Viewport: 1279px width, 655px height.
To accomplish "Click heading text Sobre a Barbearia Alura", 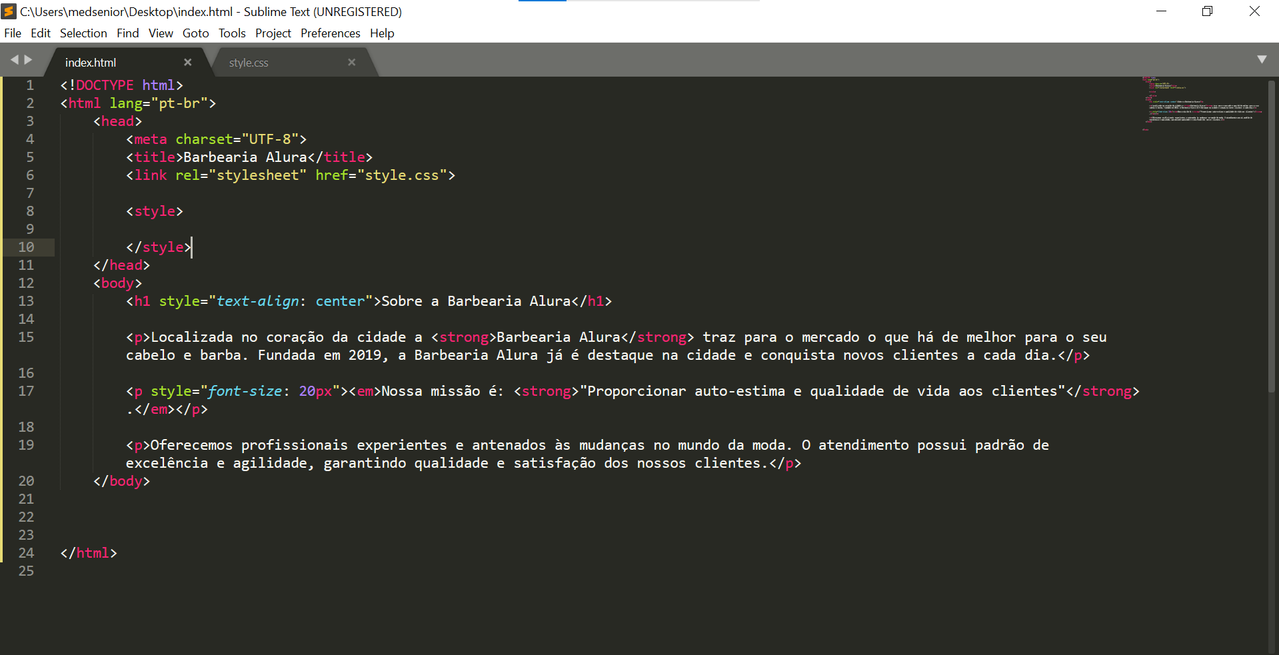I will [476, 301].
